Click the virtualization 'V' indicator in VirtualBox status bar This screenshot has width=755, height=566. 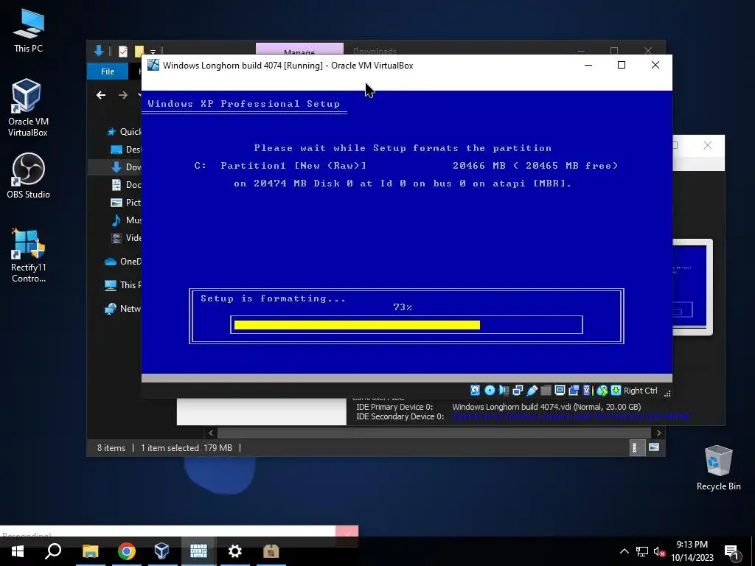586,391
